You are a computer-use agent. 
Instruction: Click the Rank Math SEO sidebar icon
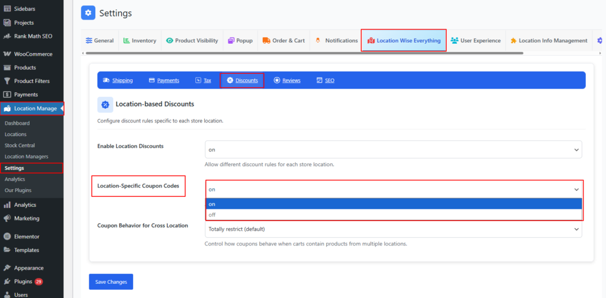pyautogui.click(x=7, y=36)
